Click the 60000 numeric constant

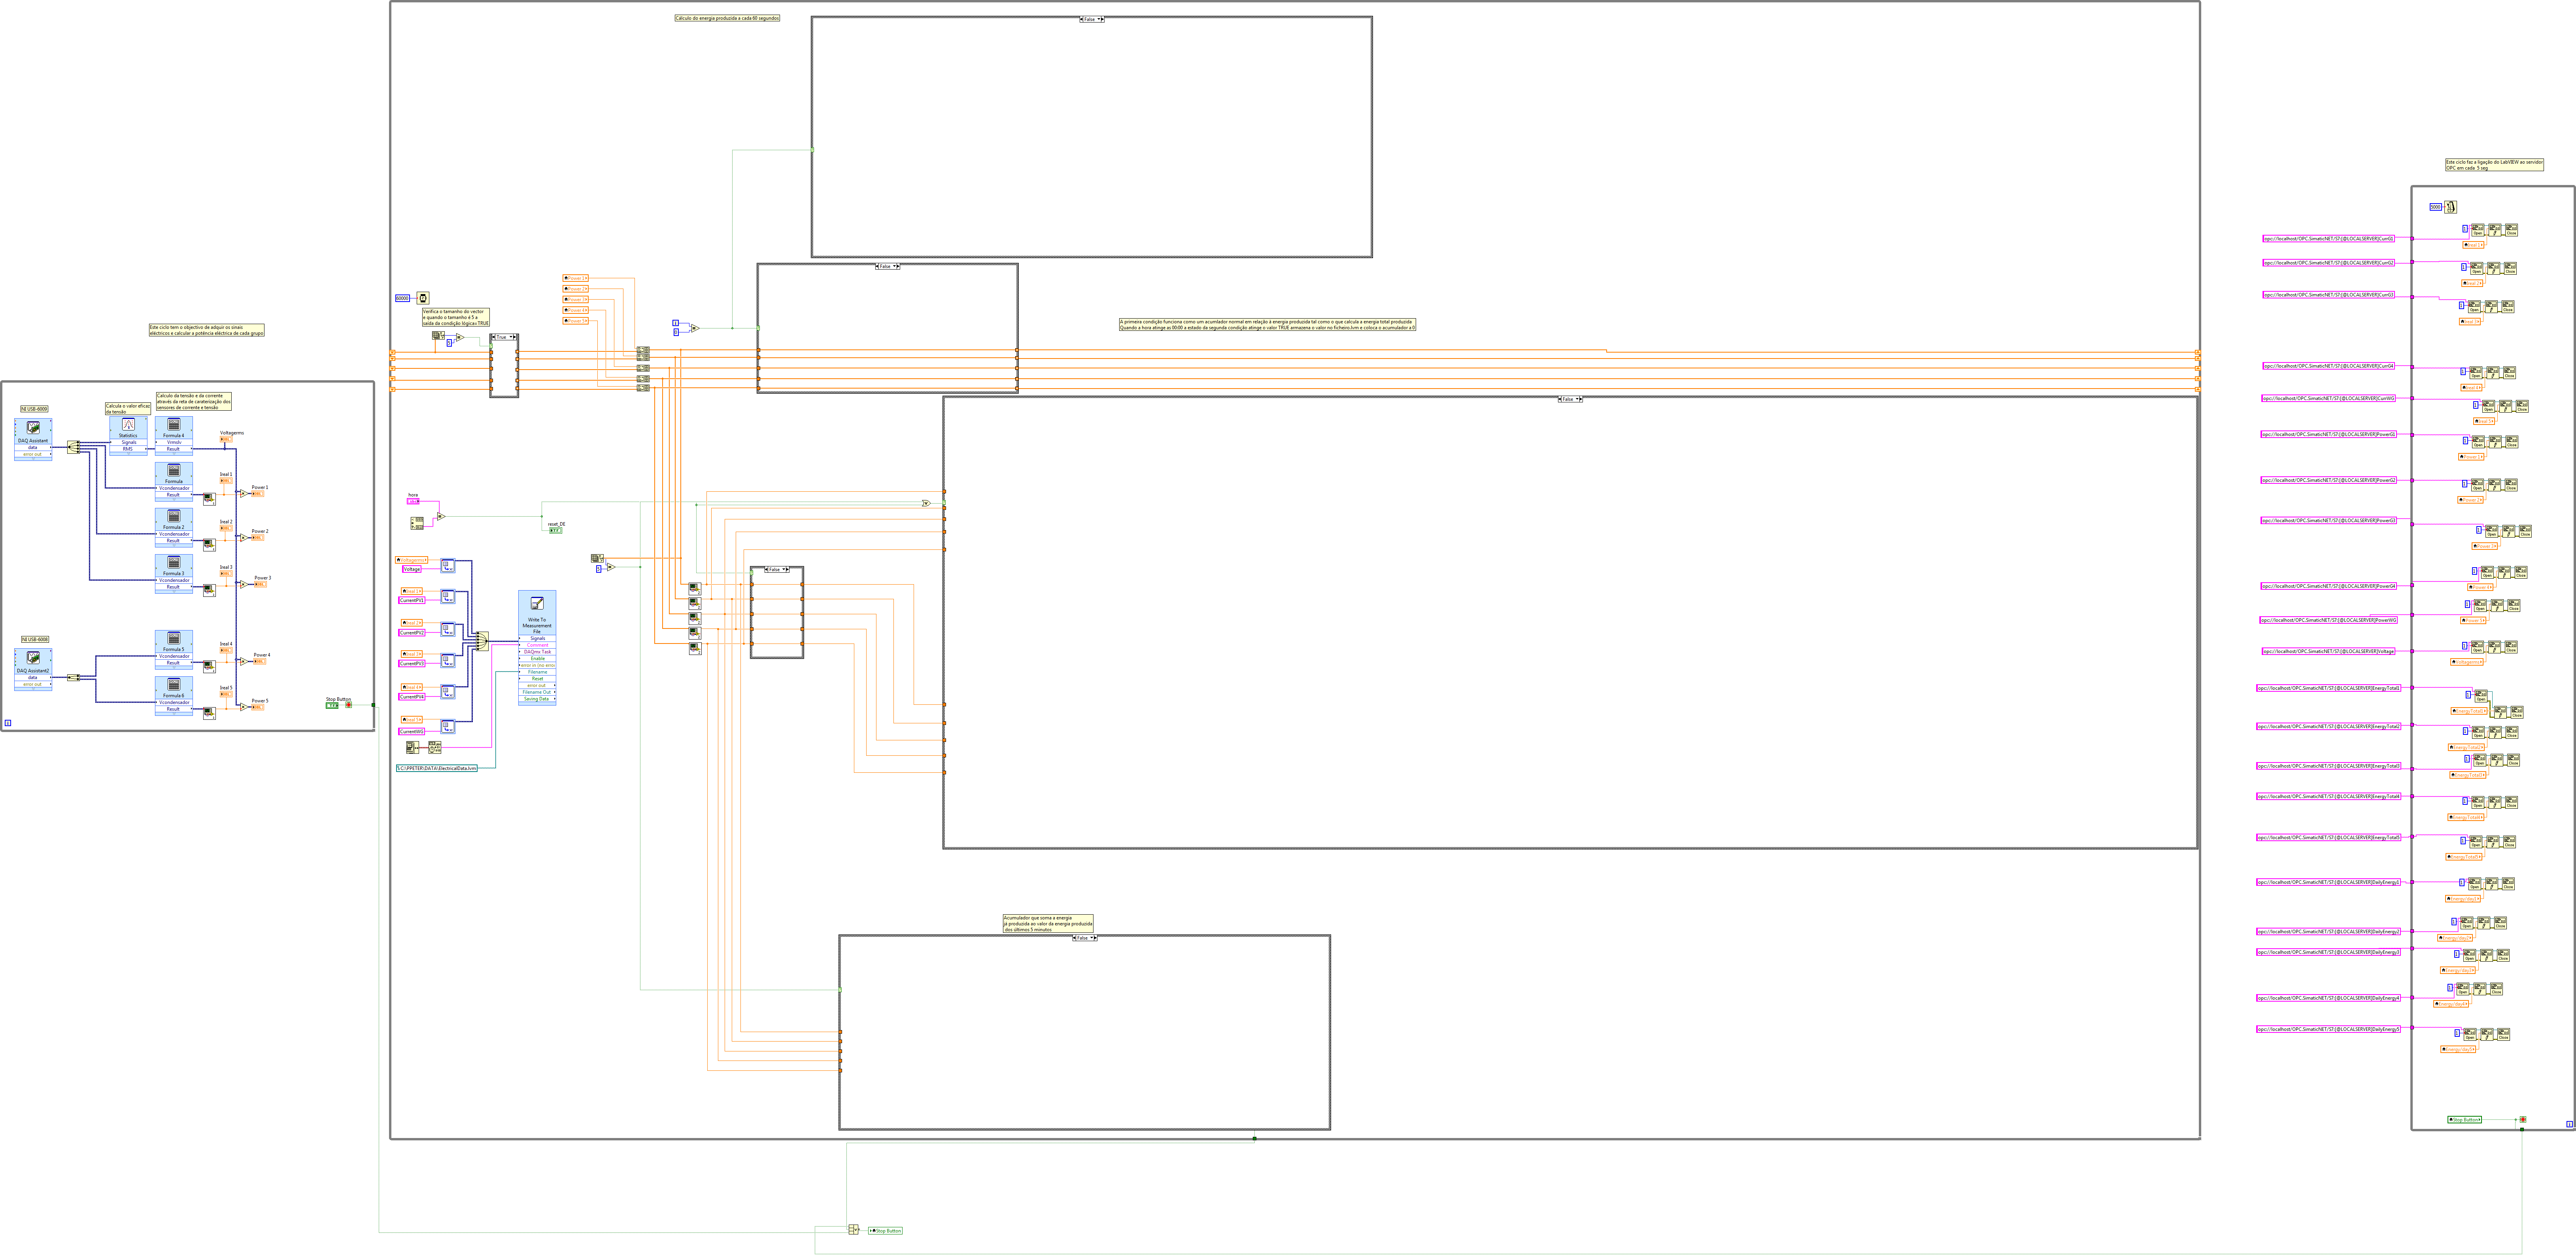[x=402, y=298]
